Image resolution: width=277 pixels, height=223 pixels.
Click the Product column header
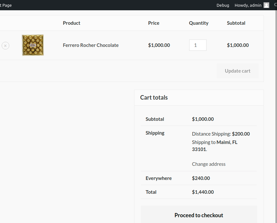coord(71,23)
